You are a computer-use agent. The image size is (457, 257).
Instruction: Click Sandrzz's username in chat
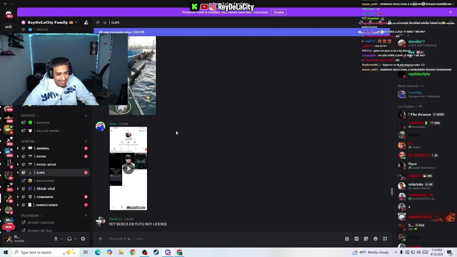(x=115, y=219)
